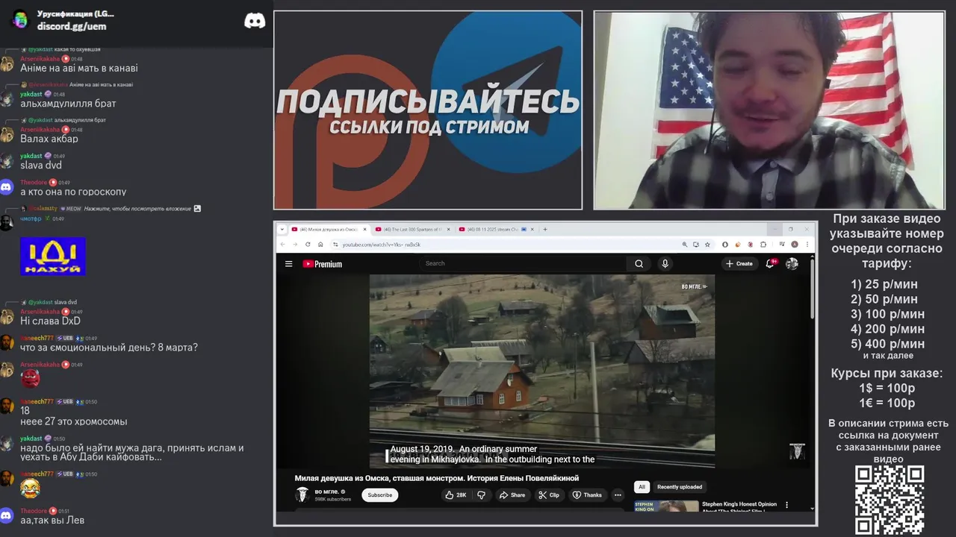Click the browser page vertical scrollbar

[x=813, y=289]
